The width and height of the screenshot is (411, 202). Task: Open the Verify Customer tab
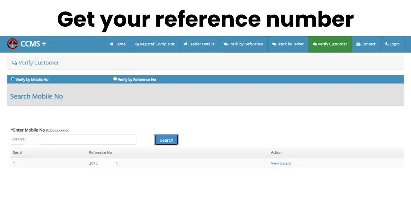point(330,44)
